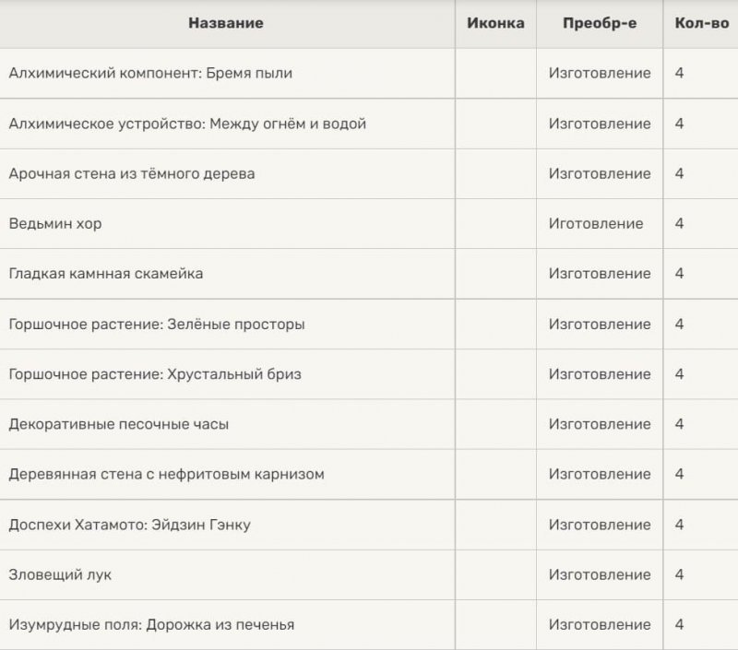The height and width of the screenshot is (650, 738).
Task: Select "Гладкая камнная скамейка" entry
Action: point(106,274)
